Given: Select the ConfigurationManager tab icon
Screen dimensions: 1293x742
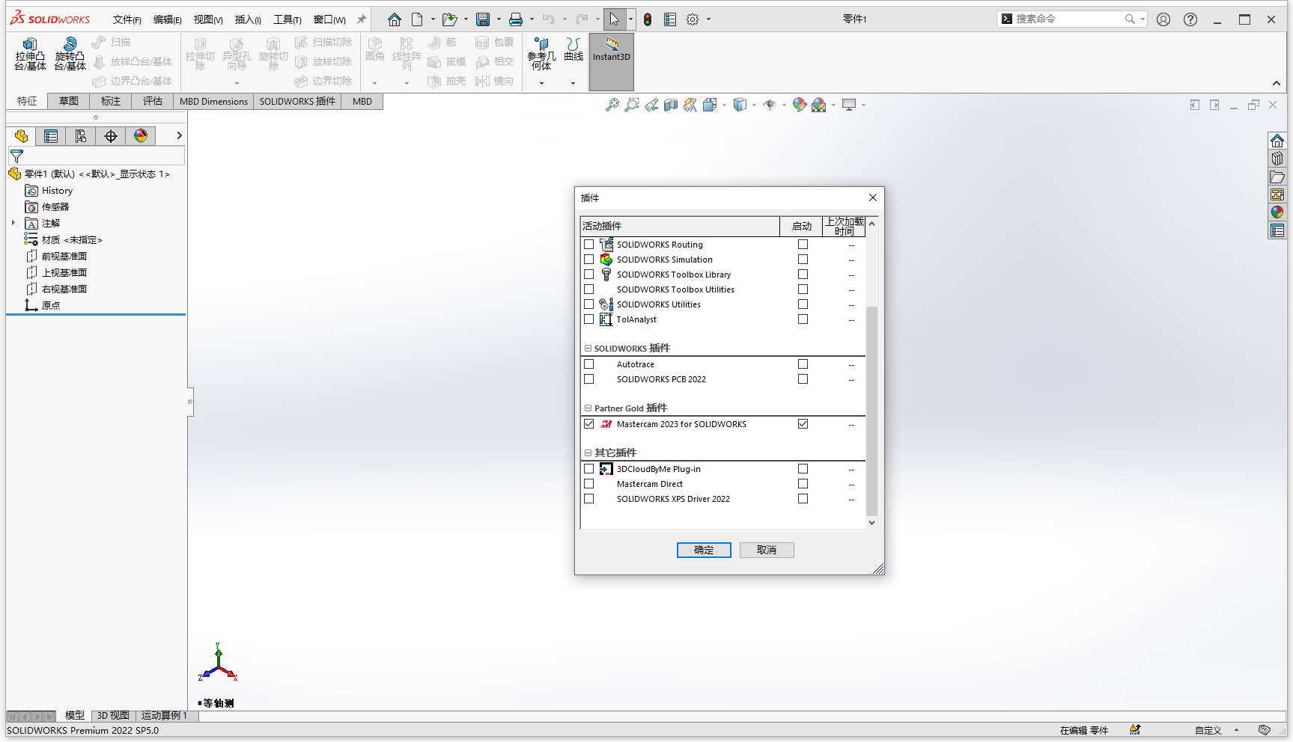Looking at the screenshot, I should point(81,135).
